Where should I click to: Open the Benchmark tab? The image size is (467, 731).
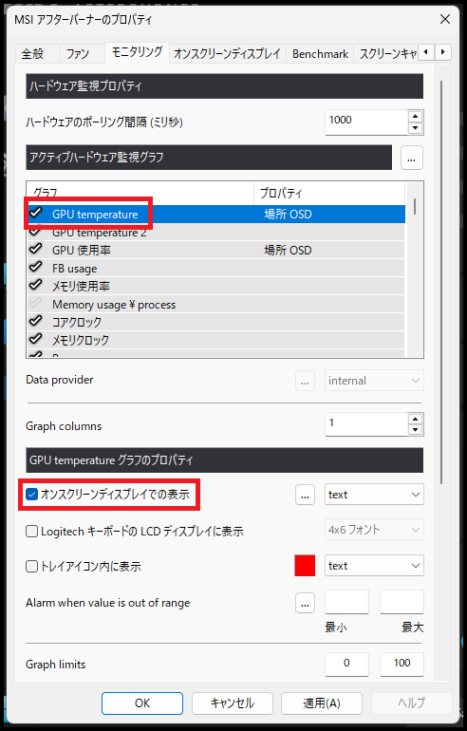pyautogui.click(x=320, y=54)
